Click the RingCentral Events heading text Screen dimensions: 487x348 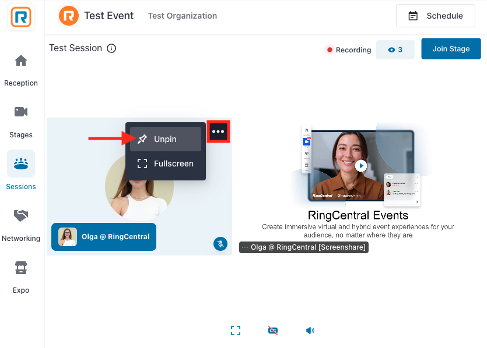[x=358, y=215]
